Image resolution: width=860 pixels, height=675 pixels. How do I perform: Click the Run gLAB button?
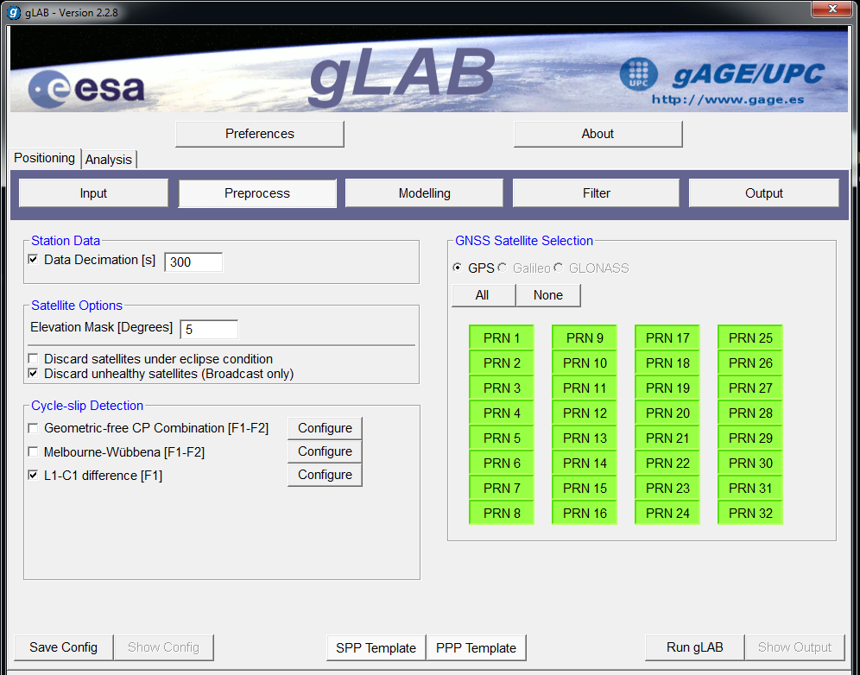[695, 647]
